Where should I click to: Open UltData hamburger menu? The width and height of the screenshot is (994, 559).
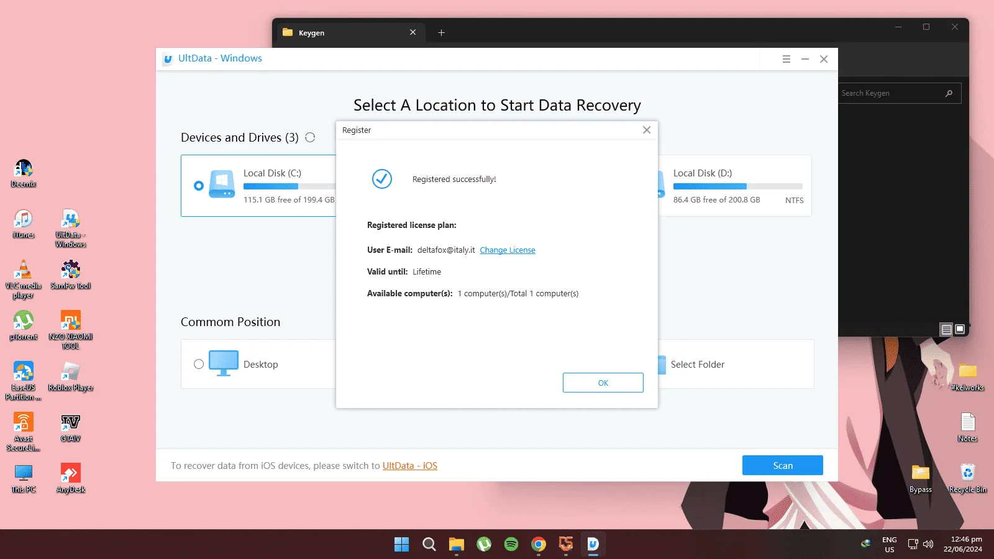[x=786, y=59]
